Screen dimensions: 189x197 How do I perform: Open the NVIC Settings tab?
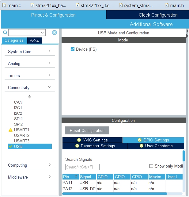(x=92, y=140)
